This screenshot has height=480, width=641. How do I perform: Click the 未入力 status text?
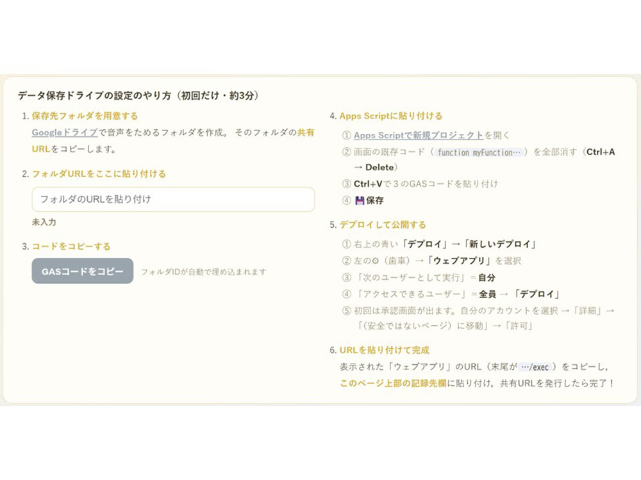[44, 222]
